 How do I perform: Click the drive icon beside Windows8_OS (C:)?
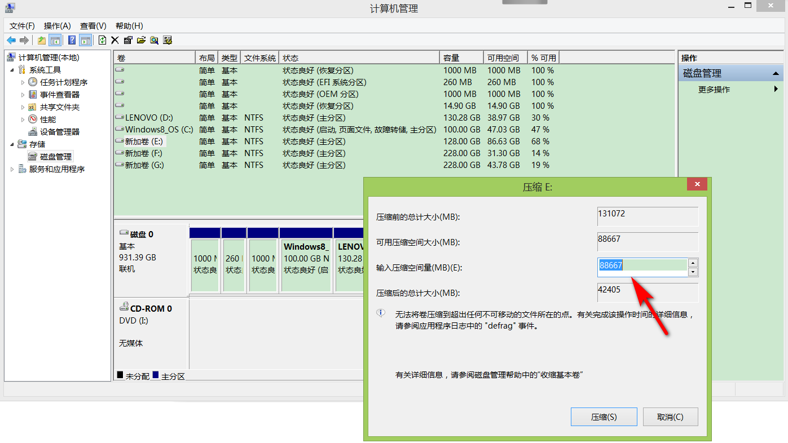(120, 129)
